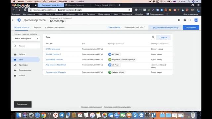Switch to the Администрирование tab
The width and height of the screenshot is (212, 119).
click(x=55, y=27)
